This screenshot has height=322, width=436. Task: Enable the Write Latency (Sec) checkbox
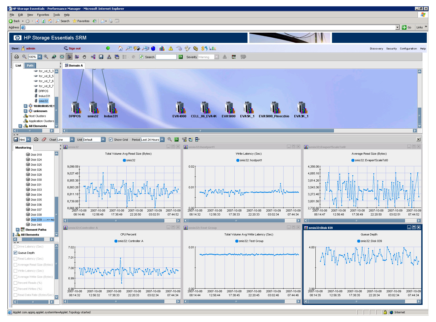15,271
